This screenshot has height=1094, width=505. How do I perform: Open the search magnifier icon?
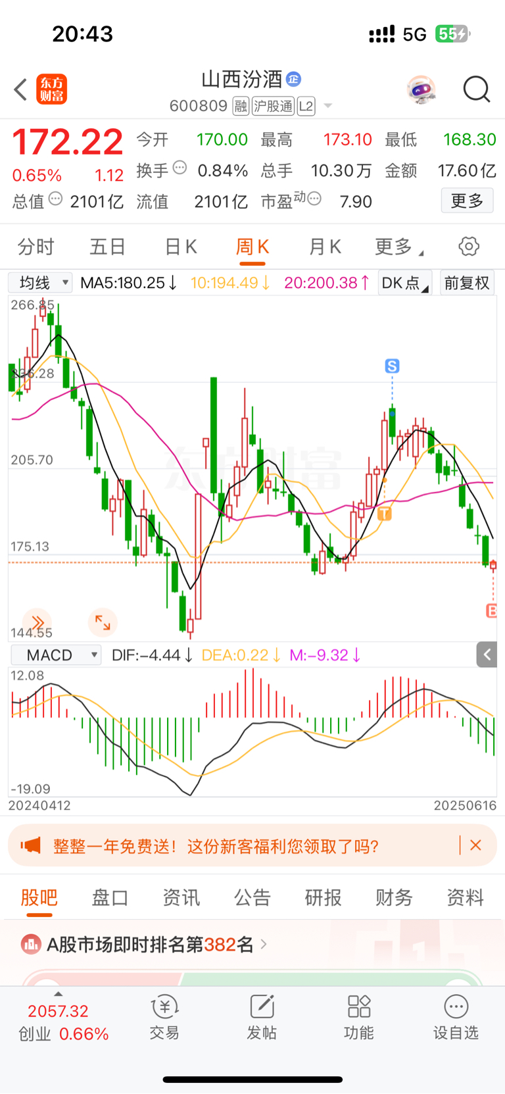pos(477,89)
